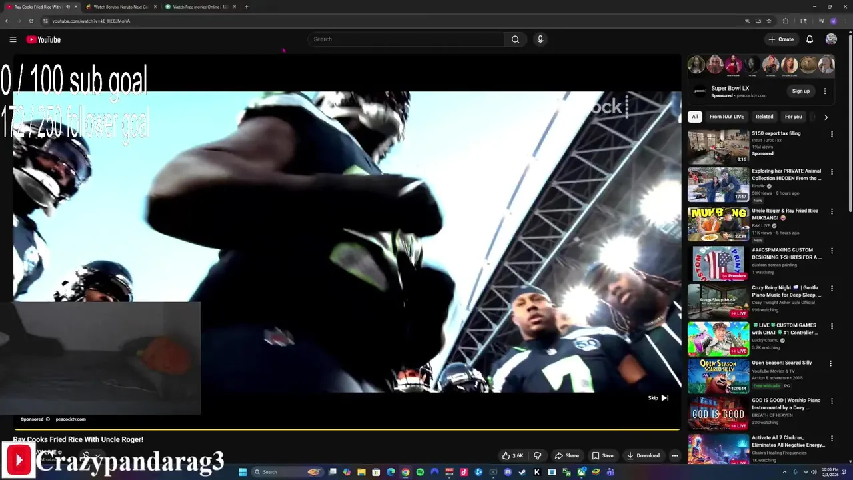Screen dimensions: 853x480
Task: Open Activate All 7 Chakras video title
Action: 788,441
